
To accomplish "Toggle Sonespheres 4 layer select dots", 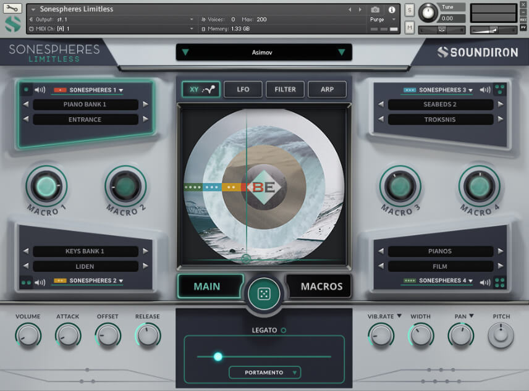I will [x=500, y=282].
